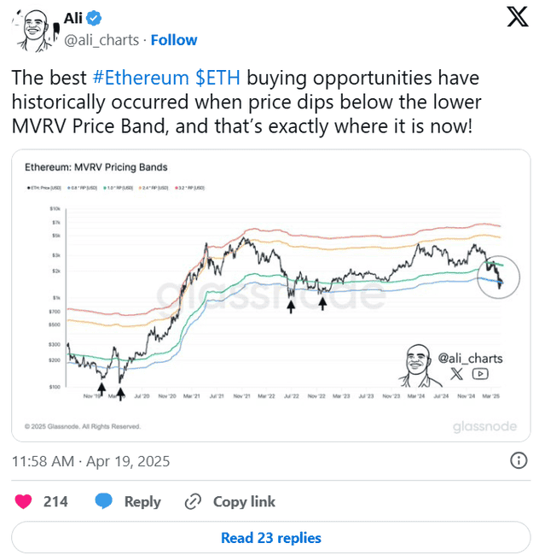Open the MVRV Pricing Bands chart image
Screen dimensions: 539x555
(x=269, y=295)
